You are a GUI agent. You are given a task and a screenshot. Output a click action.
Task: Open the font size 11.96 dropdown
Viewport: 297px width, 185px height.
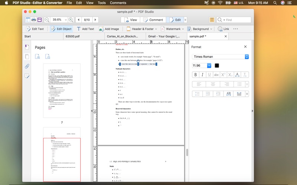(209, 65)
